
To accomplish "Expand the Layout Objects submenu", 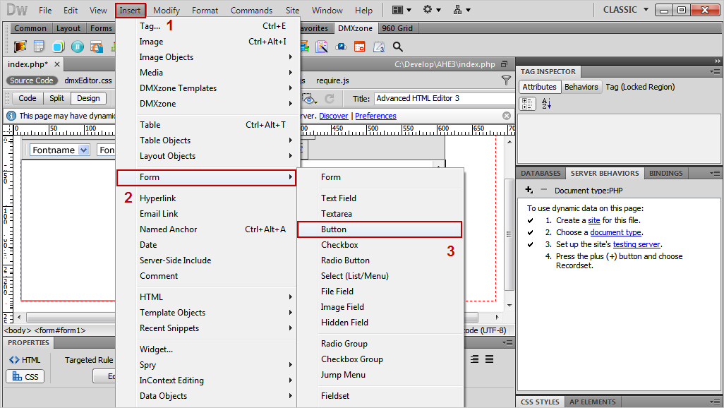I will [x=207, y=156].
